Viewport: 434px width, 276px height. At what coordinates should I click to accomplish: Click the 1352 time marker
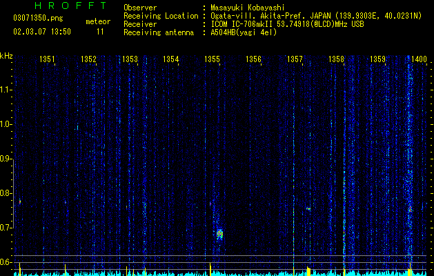88,59
